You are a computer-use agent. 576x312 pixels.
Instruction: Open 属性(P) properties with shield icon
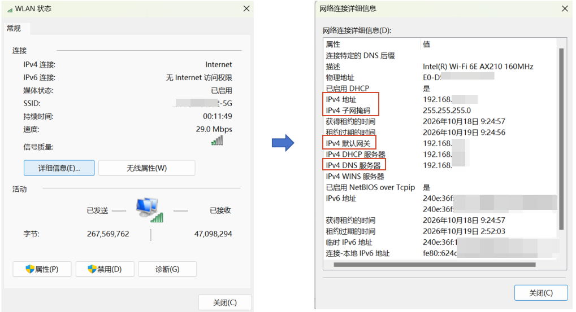pyautogui.click(x=42, y=269)
